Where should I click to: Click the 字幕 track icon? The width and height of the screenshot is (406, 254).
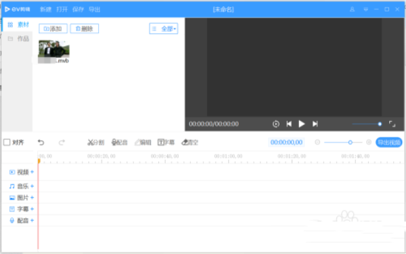coord(12,209)
